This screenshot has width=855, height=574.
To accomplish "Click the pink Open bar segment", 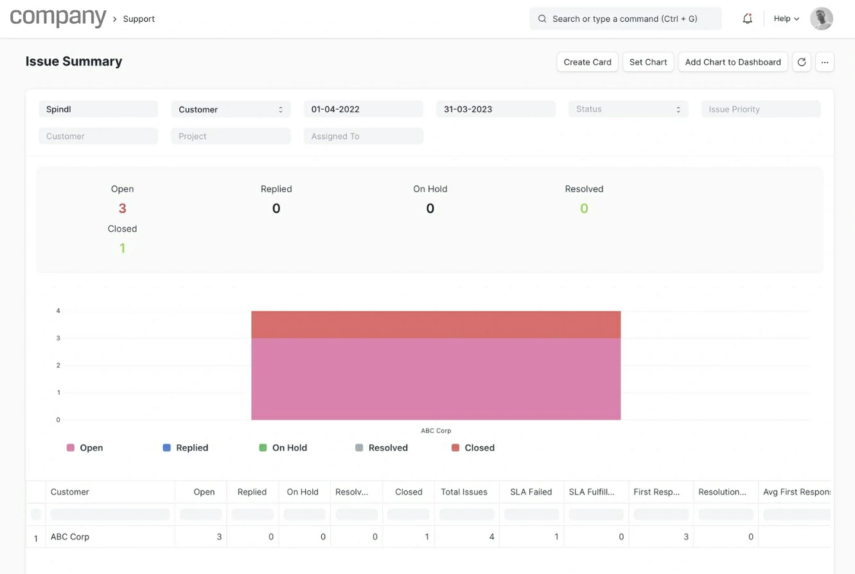I will 436,379.
